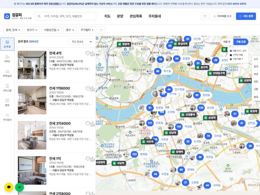Select the 78 대치동 cluster bubble
Viewport: 260px width, 195px height.
click(208, 136)
